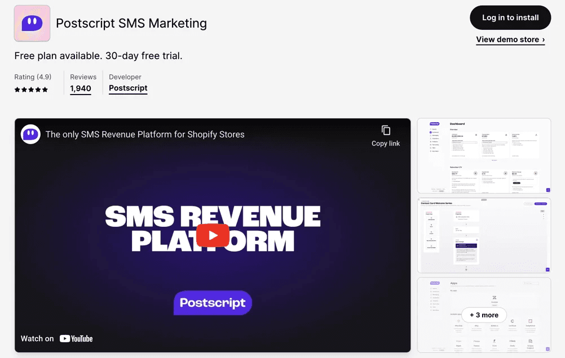Click the Rating (4.9) label
The width and height of the screenshot is (565, 358).
33,77
